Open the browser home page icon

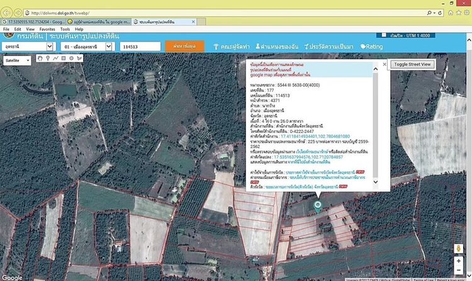(x=451, y=13)
